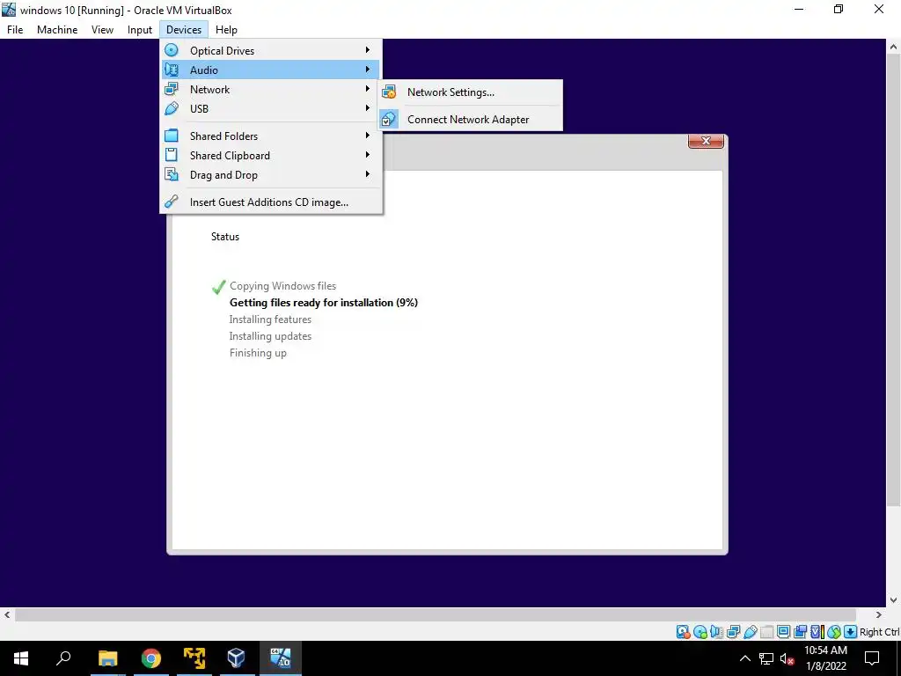Click 'Getting files ready for installation (9%)'

324,303
